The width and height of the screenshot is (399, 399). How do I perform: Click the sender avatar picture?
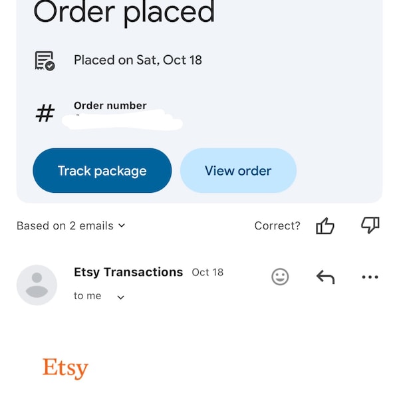pyautogui.click(x=37, y=285)
